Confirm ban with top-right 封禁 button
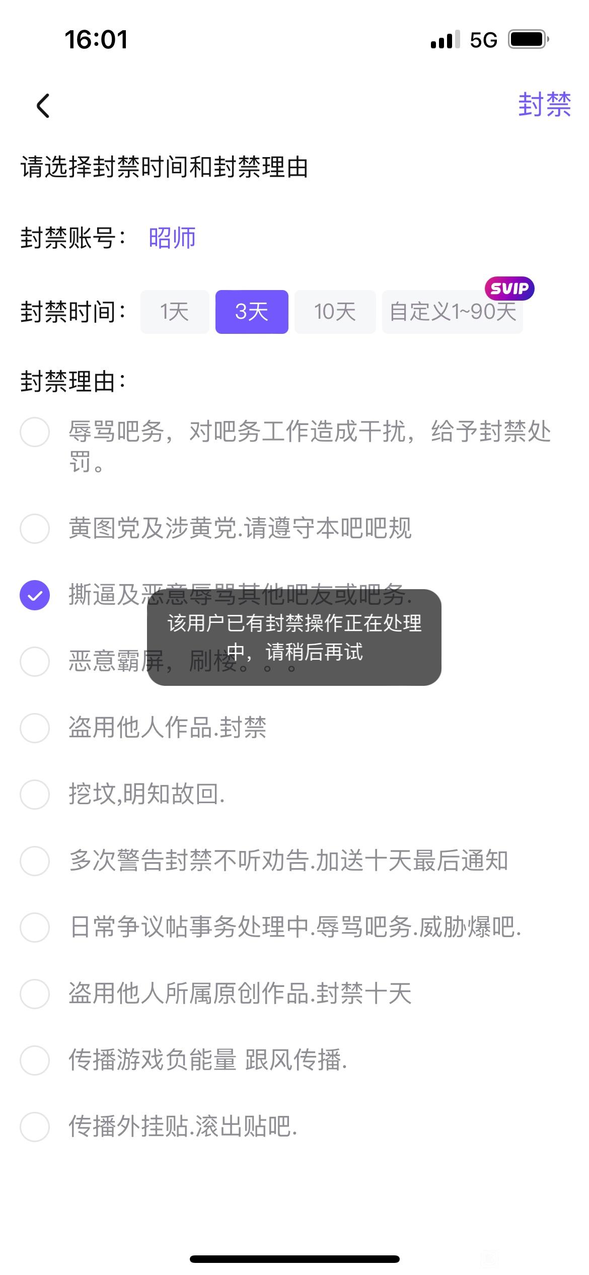This screenshot has width=589, height=1275. click(x=545, y=105)
